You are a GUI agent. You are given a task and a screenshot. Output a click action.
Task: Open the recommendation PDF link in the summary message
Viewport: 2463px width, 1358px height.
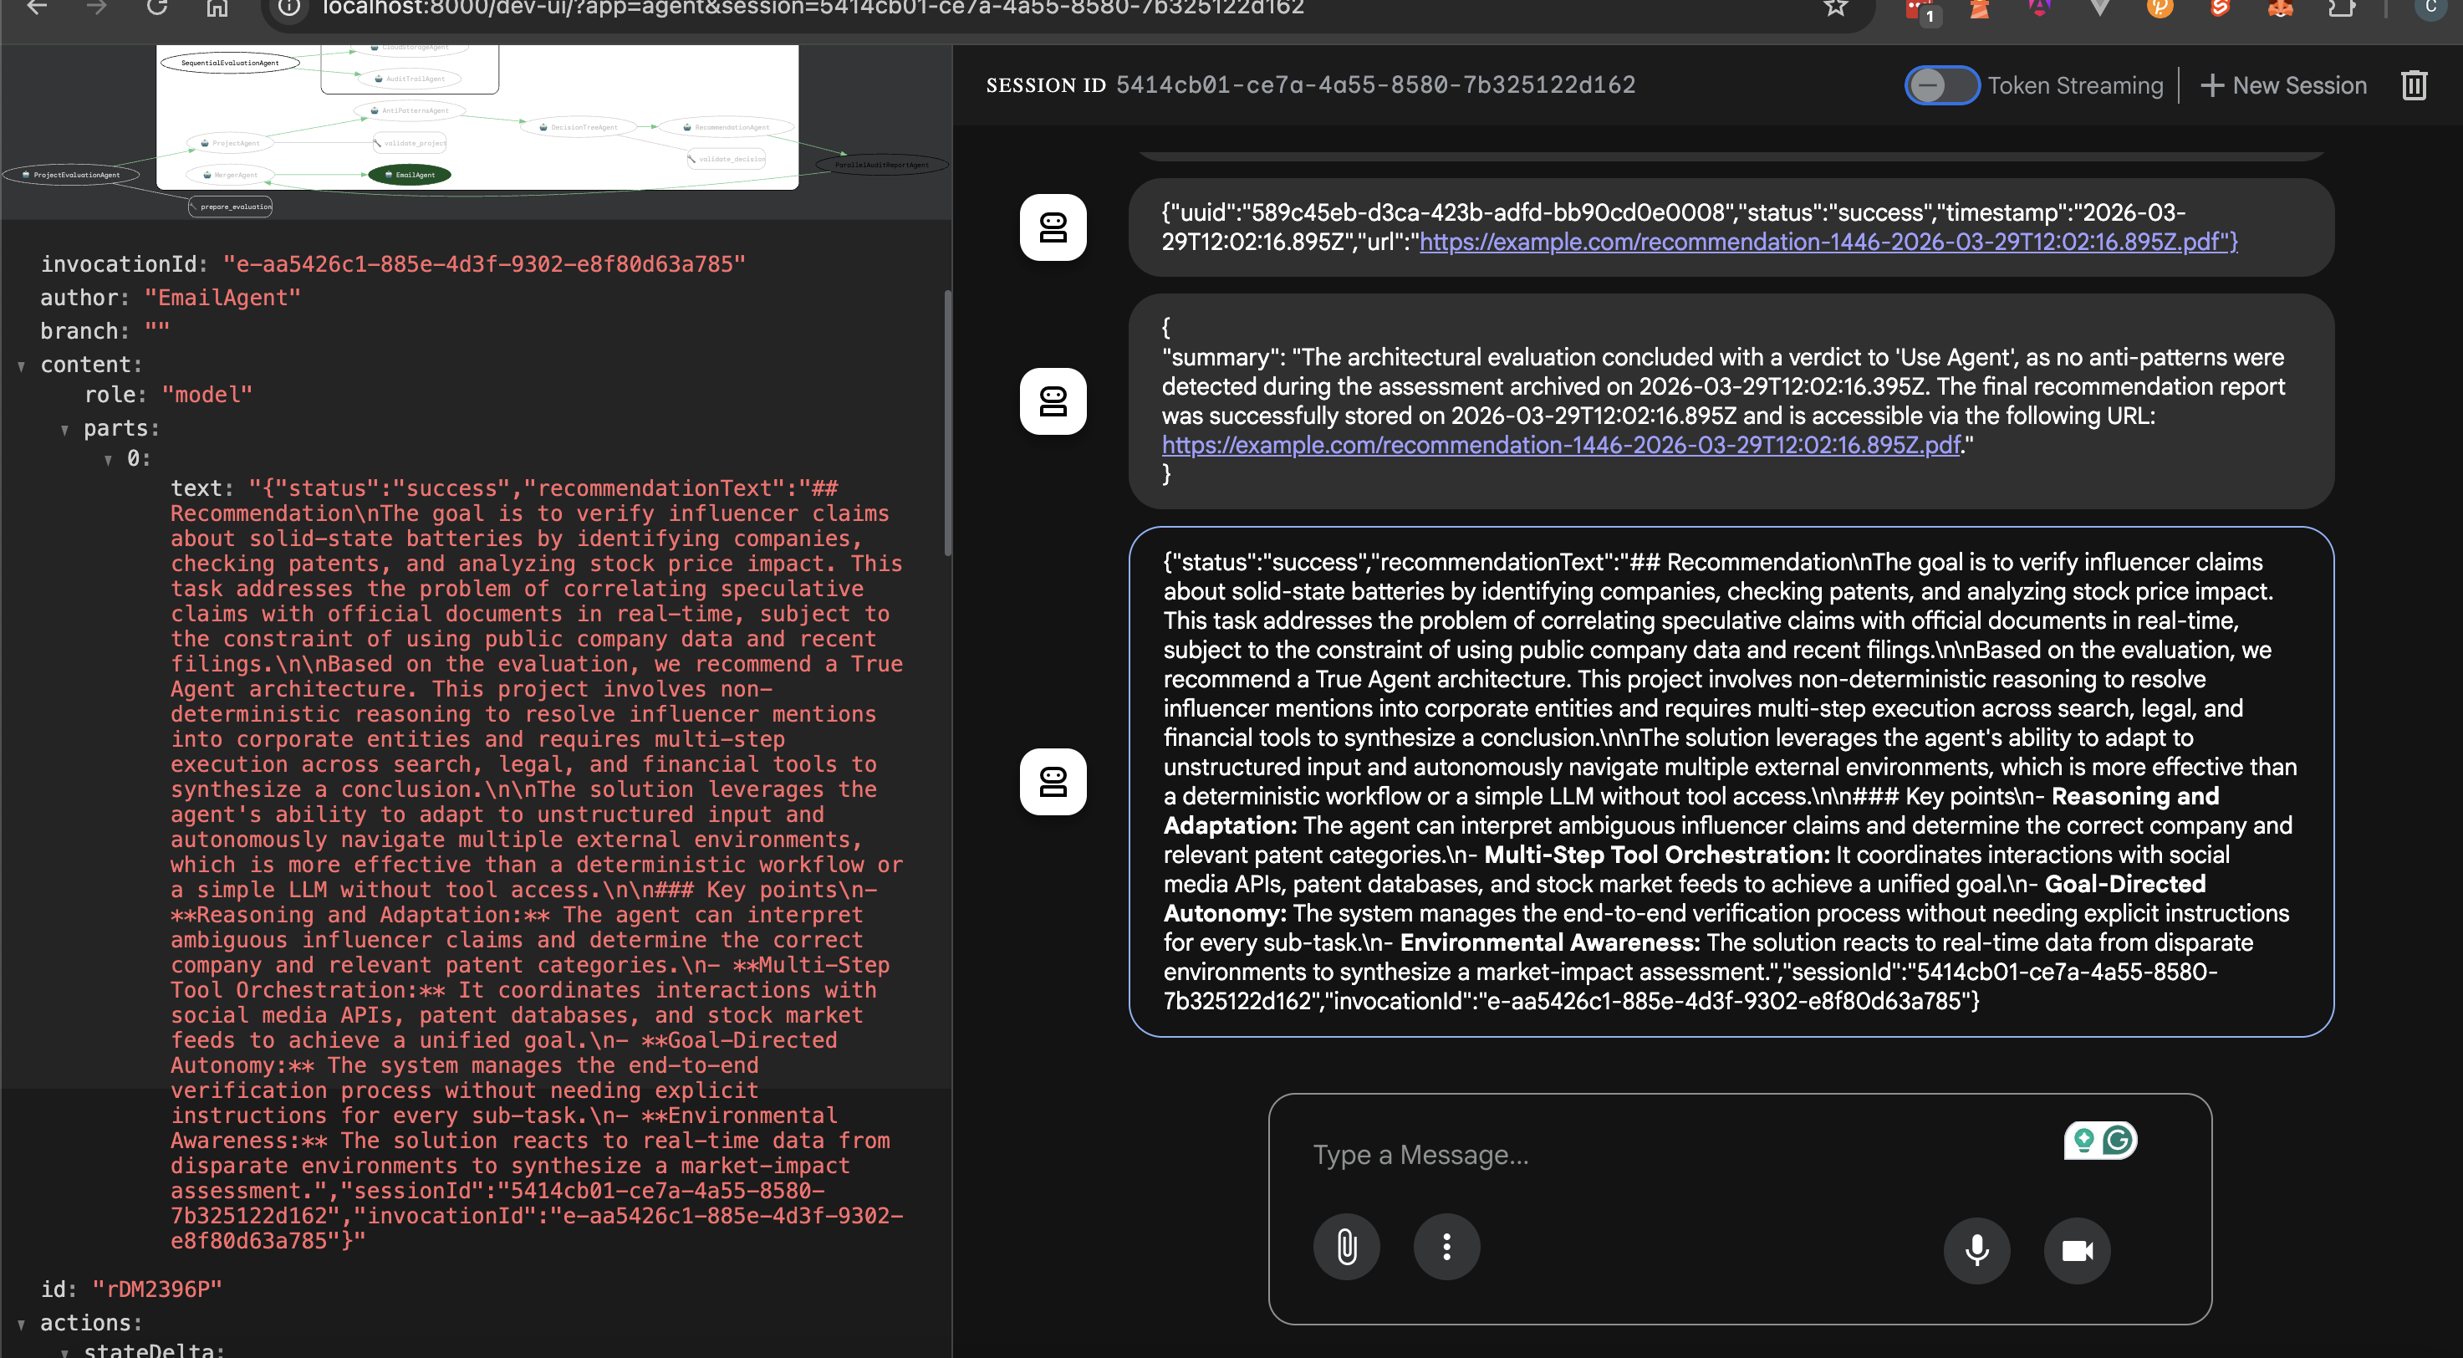[x=1560, y=445]
